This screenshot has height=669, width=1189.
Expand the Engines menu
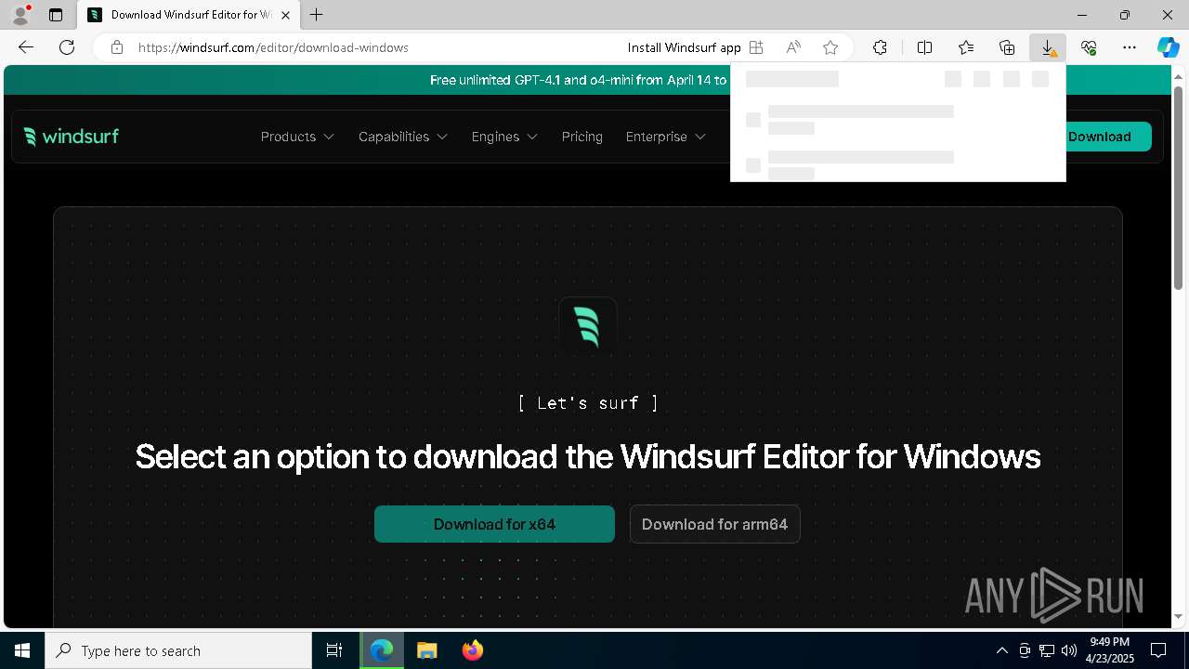(504, 137)
